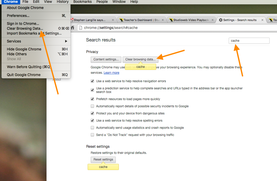
Task: Open the Window menu
Action: coord(119,2)
